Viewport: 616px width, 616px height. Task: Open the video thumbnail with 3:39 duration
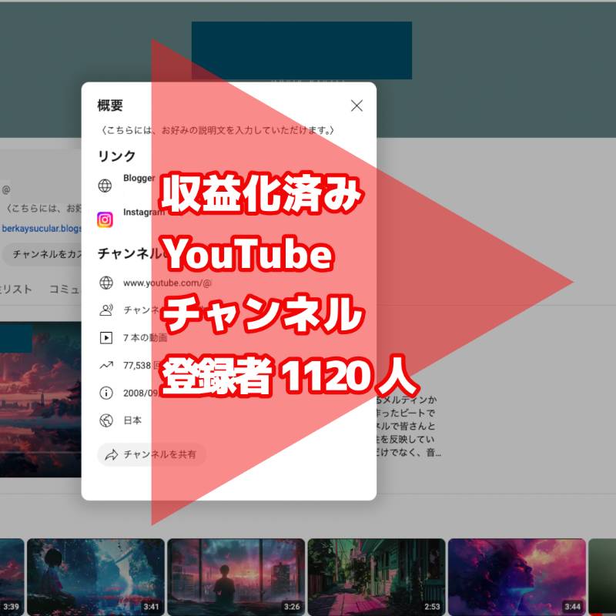point(12,576)
